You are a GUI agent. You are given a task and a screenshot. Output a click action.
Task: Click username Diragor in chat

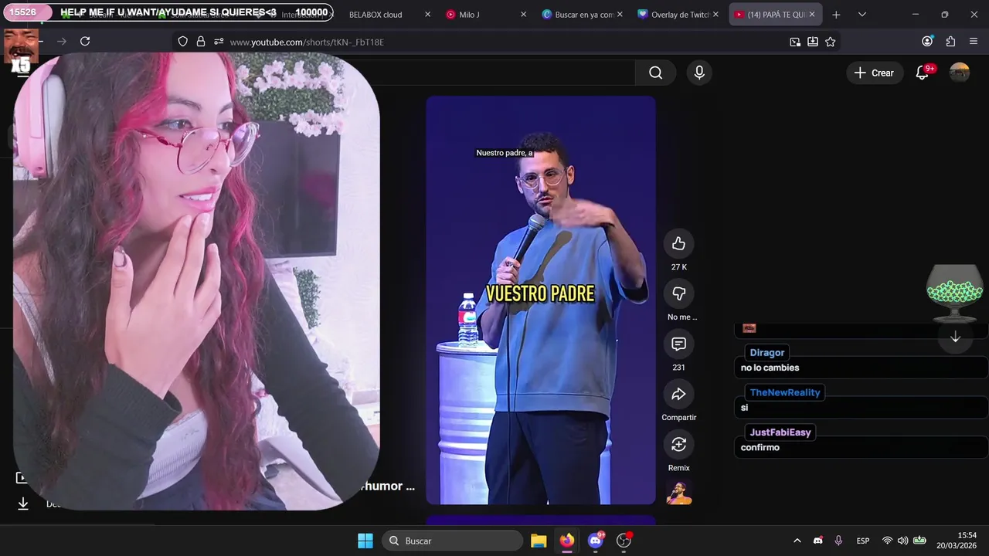(x=767, y=352)
